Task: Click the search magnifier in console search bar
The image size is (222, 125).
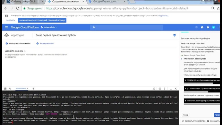Action: point(94,27)
